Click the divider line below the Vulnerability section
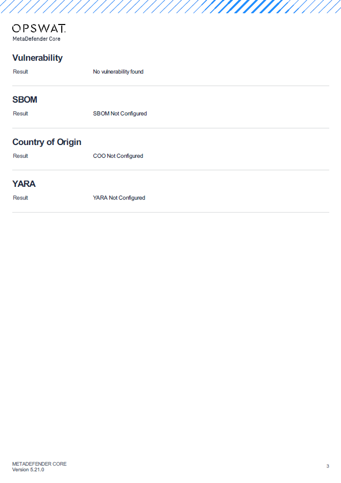The image size is (341, 483). tap(170, 86)
